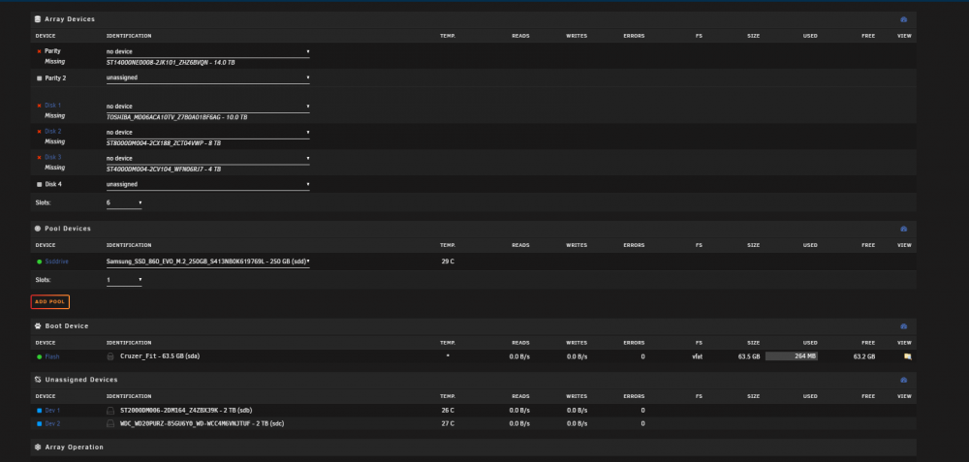Open the Dev 1 unassigned device link
Screen dimensions: 969x462
click(x=52, y=411)
